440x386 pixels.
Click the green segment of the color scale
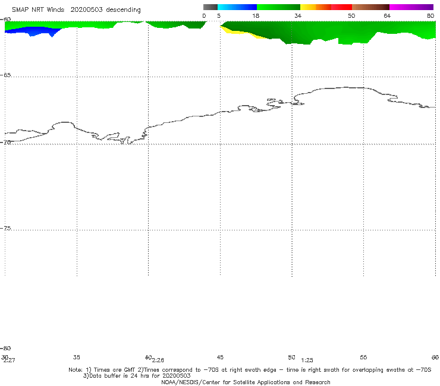pos(278,7)
